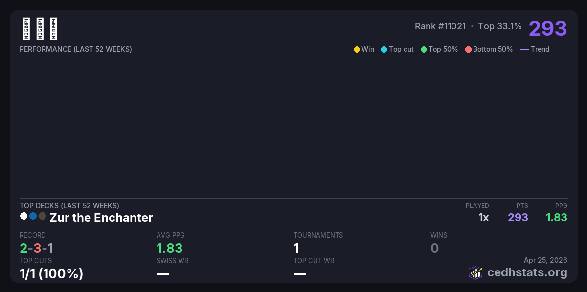Click the 2-3-1 record value
Screen dimensions: 587x292
36,248
